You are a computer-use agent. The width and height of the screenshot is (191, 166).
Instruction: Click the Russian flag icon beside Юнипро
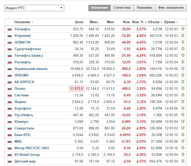tap(10, 122)
